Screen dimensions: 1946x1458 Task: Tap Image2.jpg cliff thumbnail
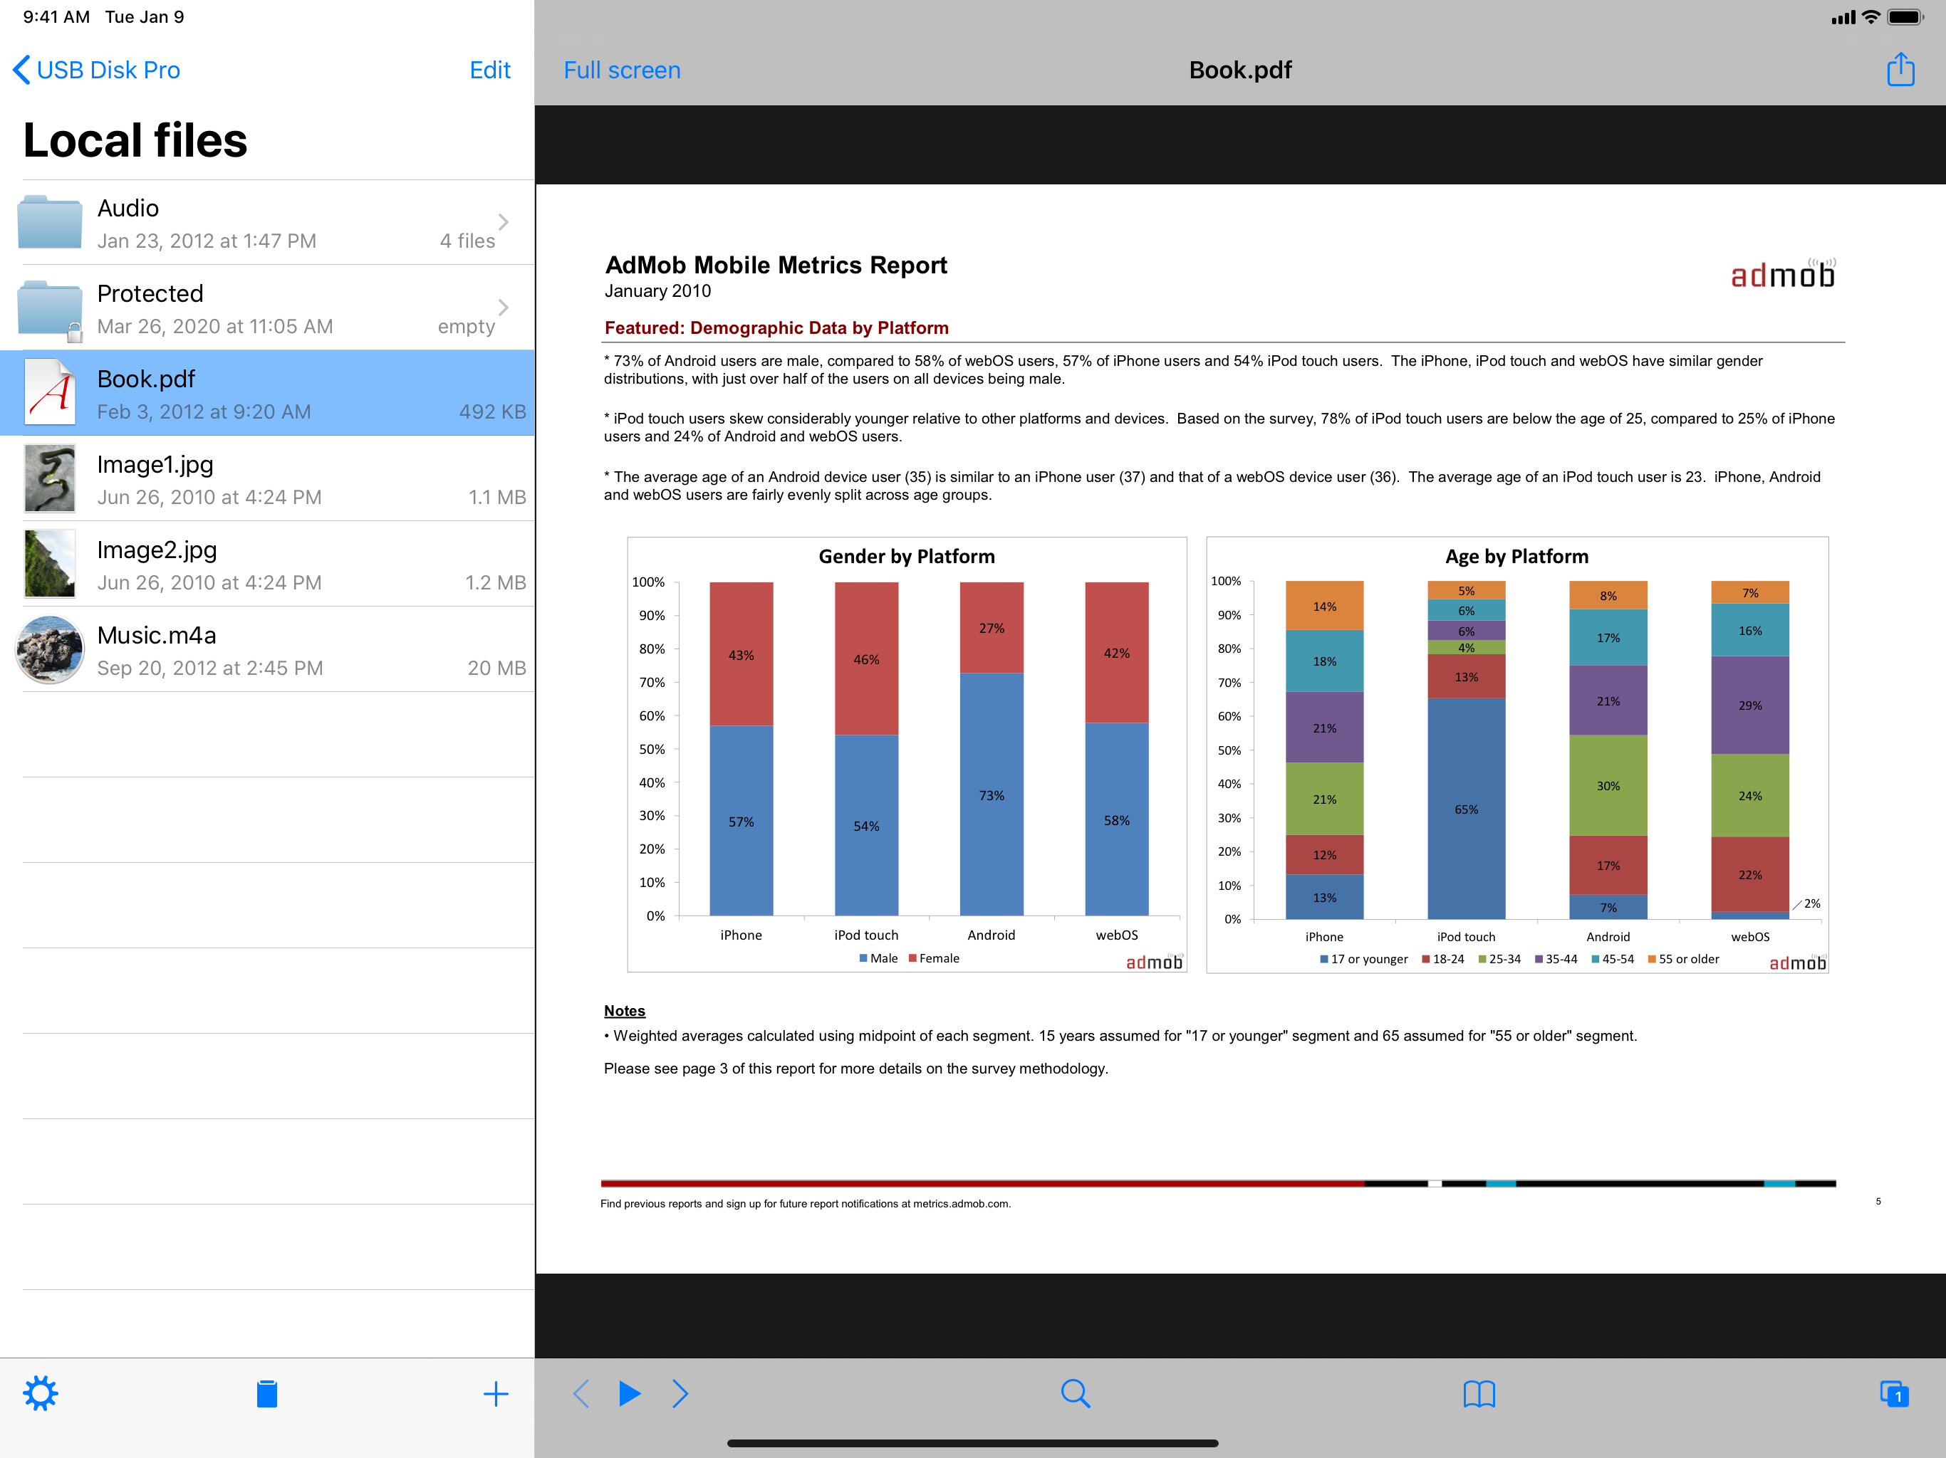click(x=49, y=564)
